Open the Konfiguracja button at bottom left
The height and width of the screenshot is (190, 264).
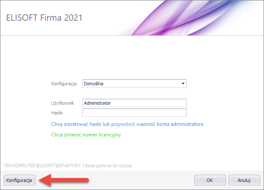19,180
